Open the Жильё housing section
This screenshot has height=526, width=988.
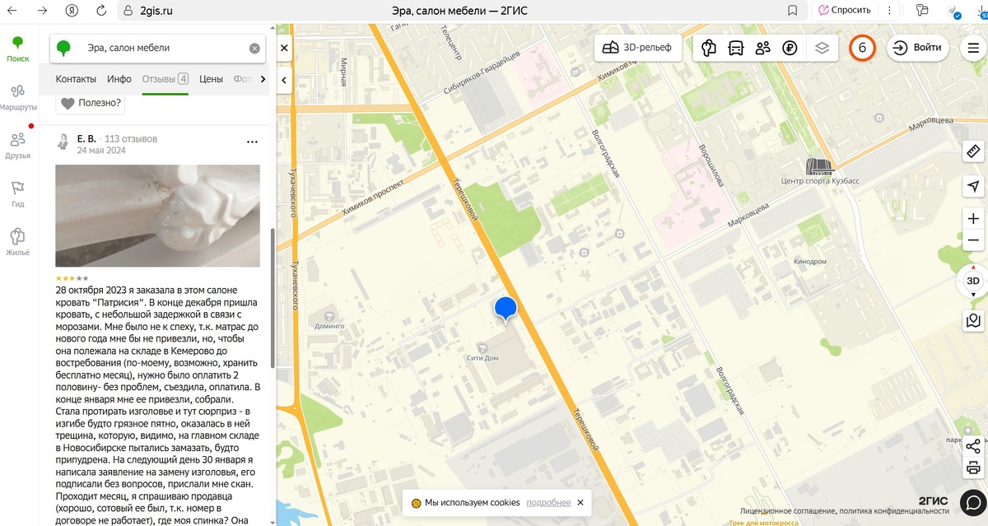pos(17,242)
